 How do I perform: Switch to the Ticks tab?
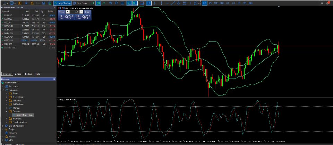(x=37, y=74)
